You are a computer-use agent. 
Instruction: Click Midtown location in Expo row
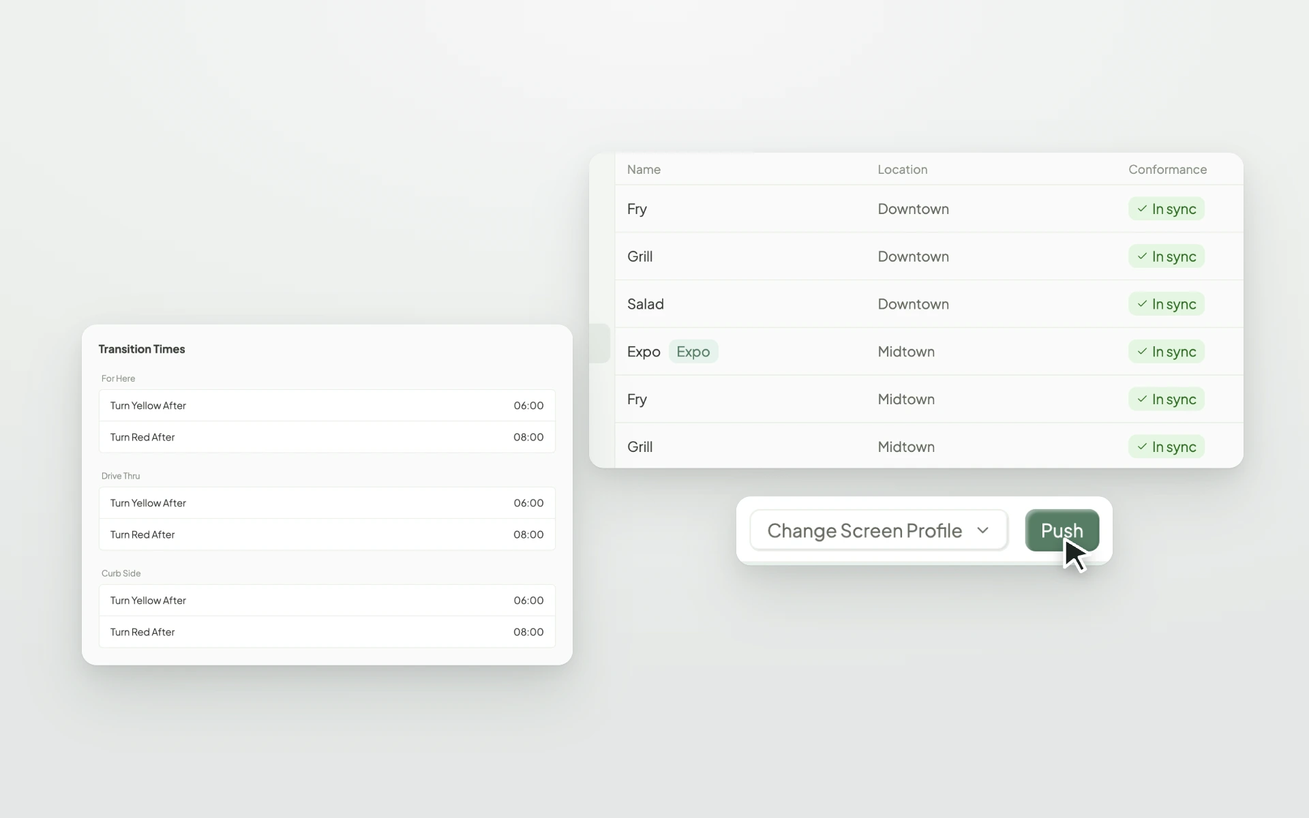(x=906, y=352)
